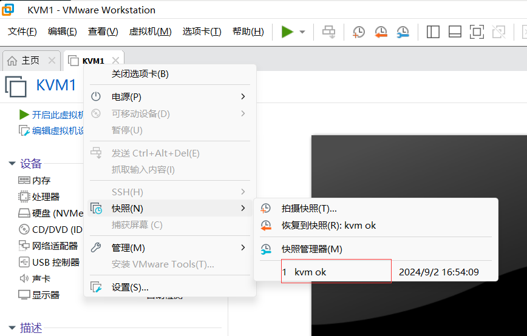Open the 编辑(E) menu
This screenshot has height=336, width=527.
pyautogui.click(x=62, y=32)
